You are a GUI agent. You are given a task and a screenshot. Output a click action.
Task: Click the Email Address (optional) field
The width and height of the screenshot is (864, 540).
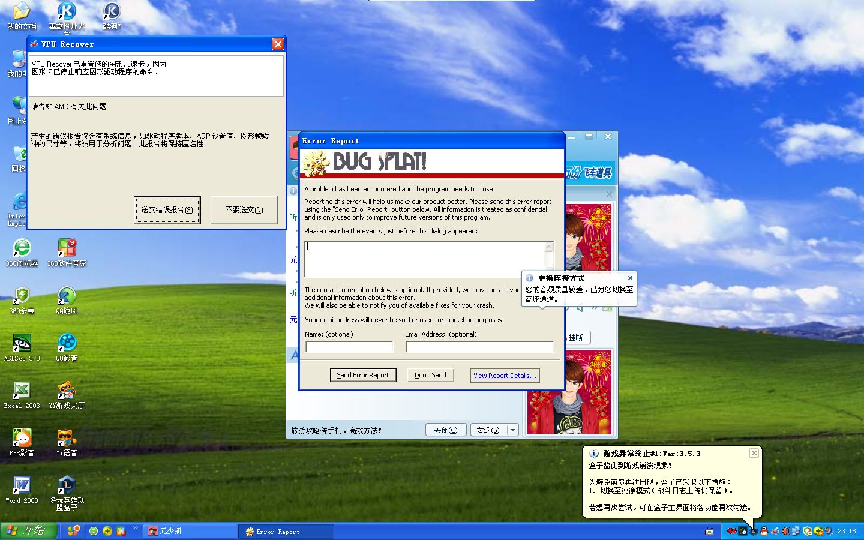(x=480, y=347)
